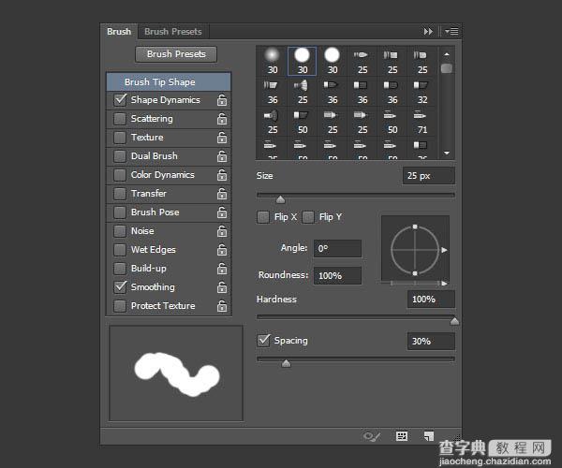The image size is (562, 468).
Task: Click the Size value field
Action: [x=429, y=176]
